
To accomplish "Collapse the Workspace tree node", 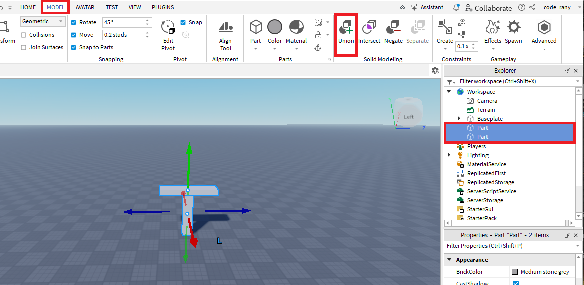I will pos(449,91).
